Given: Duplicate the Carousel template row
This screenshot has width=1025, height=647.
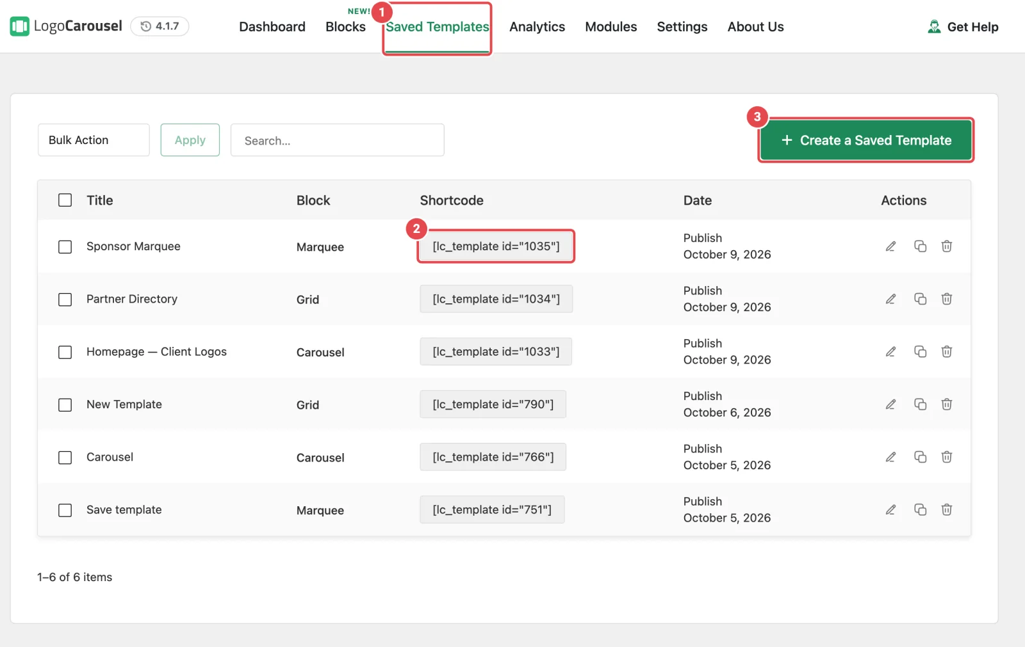Looking at the screenshot, I should (x=920, y=457).
